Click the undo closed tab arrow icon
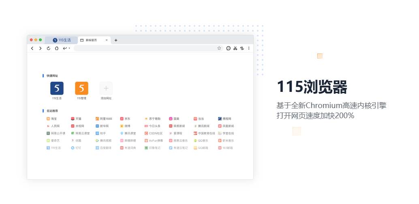The height and width of the screenshot is (204, 419). tap(65, 48)
